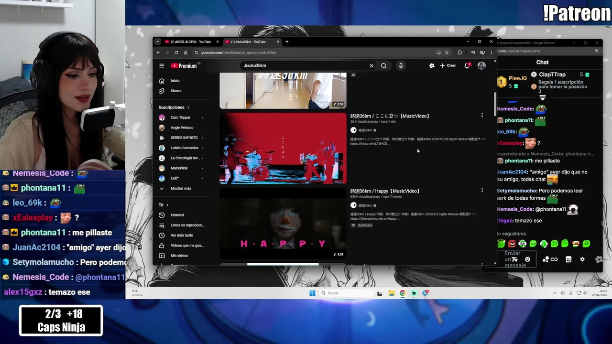
Task: Click ClapTTrap in chat leaderboard
Action: (552, 75)
